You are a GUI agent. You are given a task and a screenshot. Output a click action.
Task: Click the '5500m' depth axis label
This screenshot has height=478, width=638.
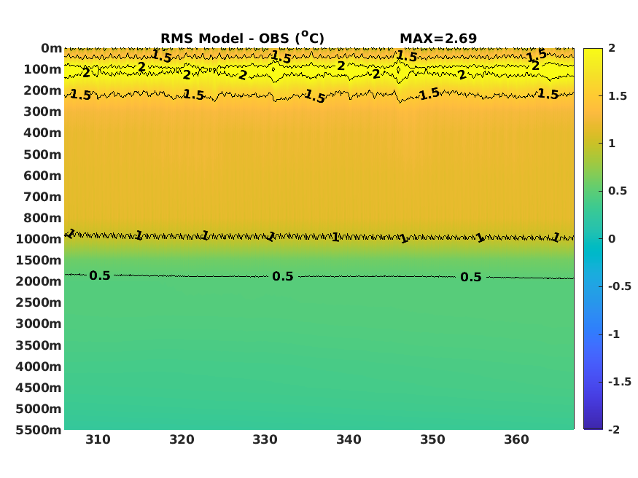click(39, 430)
